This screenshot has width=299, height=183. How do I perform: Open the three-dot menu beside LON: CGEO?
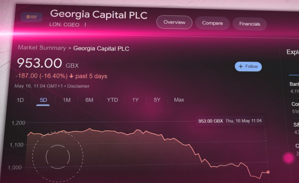pos(85,25)
